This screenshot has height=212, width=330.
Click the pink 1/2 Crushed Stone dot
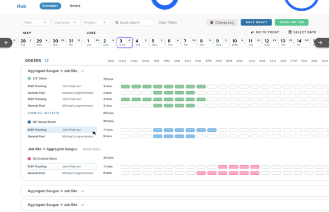tap(29, 158)
